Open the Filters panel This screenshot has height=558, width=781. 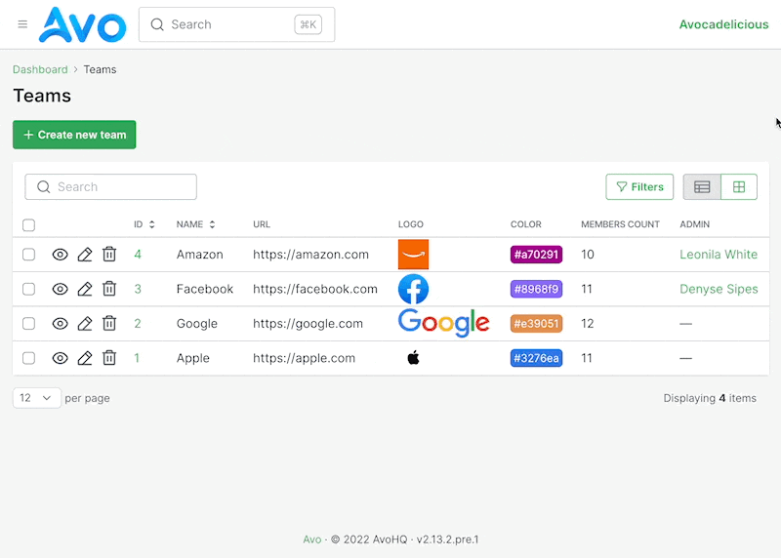(639, 186)
